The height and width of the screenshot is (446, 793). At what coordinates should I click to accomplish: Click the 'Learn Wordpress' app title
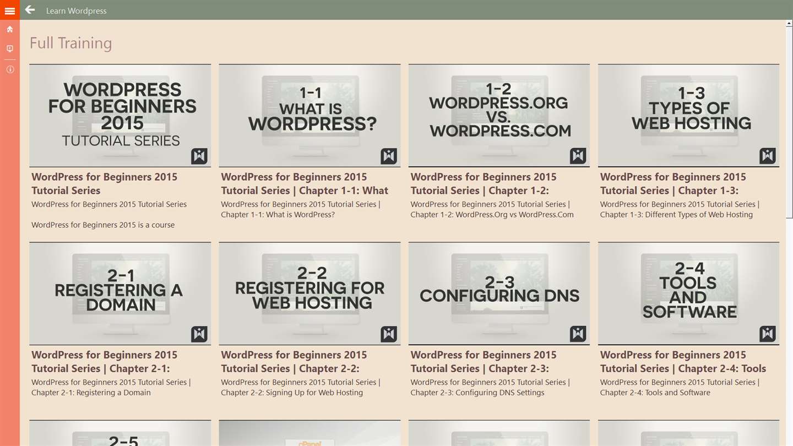(x=77, y=10)
